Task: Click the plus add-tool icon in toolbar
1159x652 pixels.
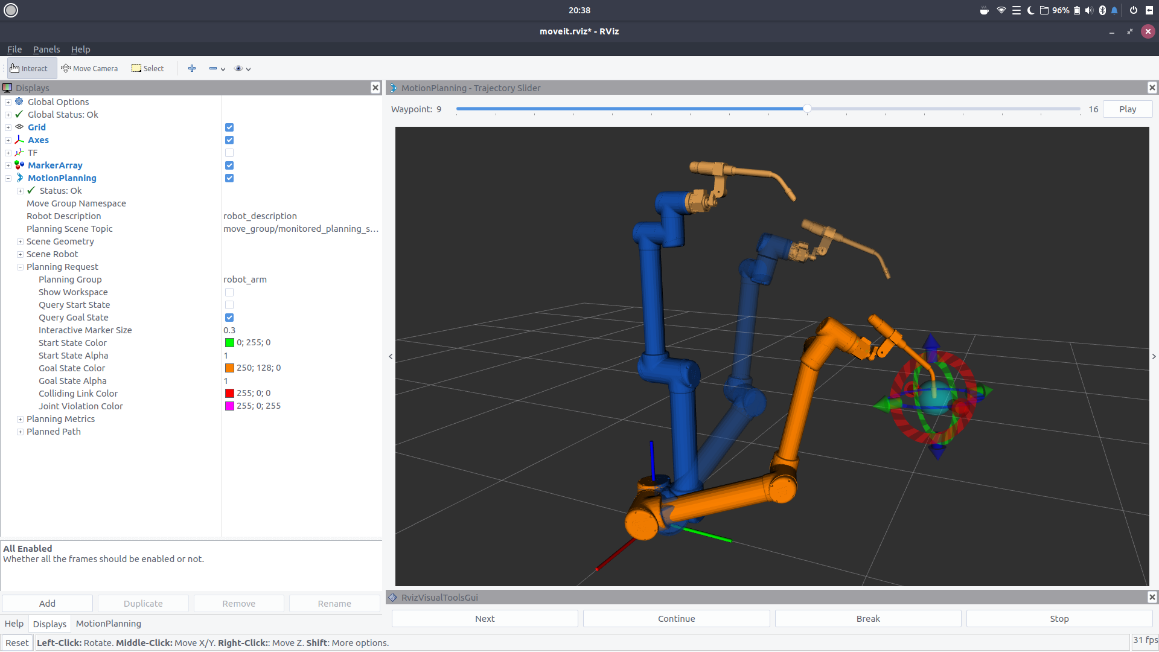Action: 192,68
